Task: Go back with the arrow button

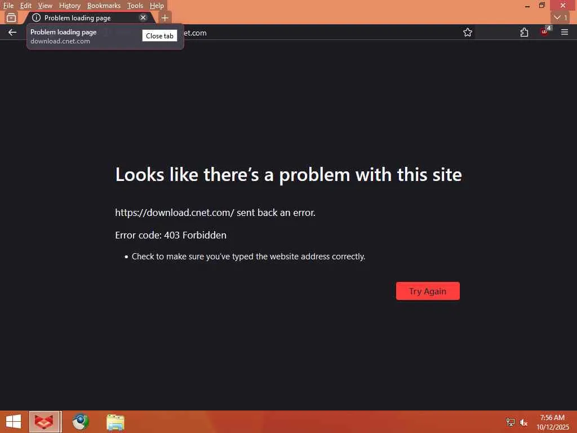Action: pos(12,32)
